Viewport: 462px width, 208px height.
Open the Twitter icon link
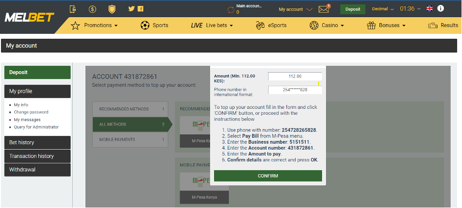click(x=132, y=9)
